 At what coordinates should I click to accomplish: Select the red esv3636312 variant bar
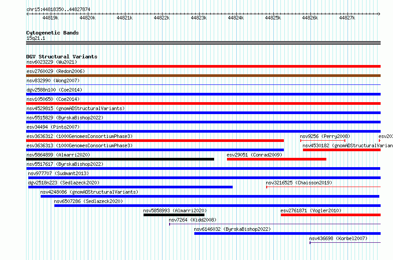tap(155, 141)
